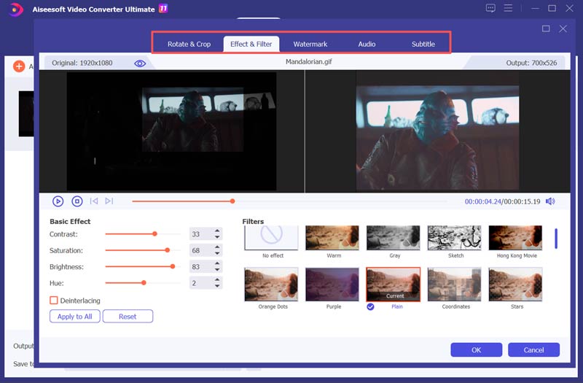583x383 pixels.
Task: Click the Saturation slider handle
Action: click(168, 250)
